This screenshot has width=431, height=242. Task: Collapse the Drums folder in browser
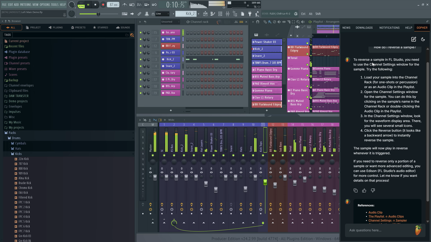(x=16, y=138)
